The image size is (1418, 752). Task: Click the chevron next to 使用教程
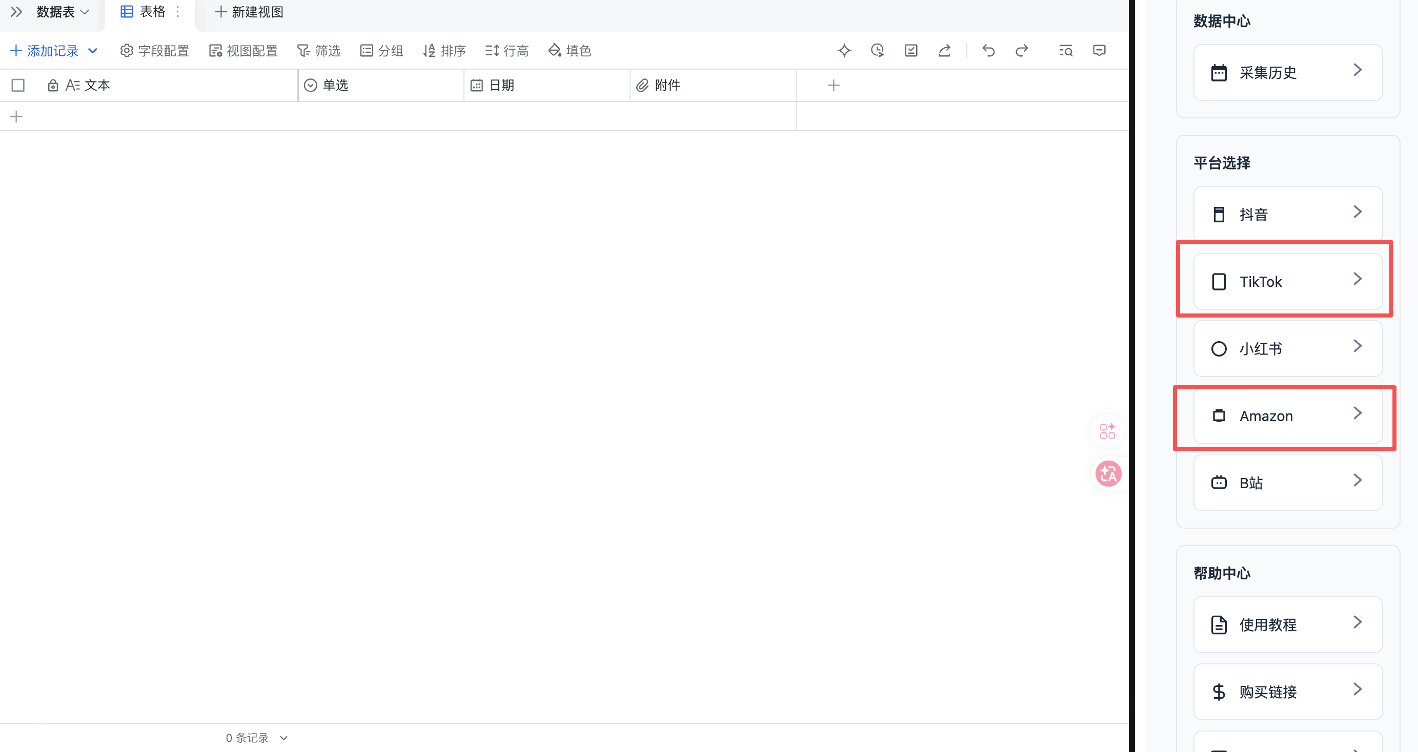[x=1358, y=622]
